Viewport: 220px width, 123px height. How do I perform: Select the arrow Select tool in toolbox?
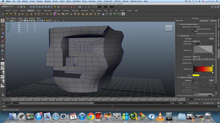2,20
